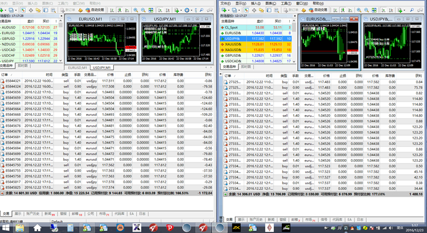Select line chart mode in left terminal
The height and width of the screenshot is (233, 427).
pyautogui.click(x=127, y=10)
